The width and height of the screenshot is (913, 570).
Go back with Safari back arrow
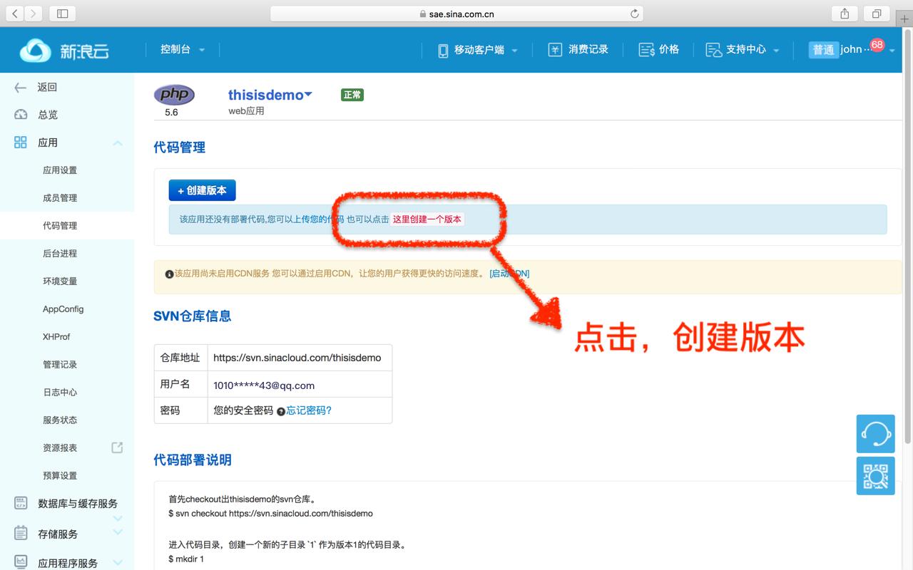pos(16,14)
